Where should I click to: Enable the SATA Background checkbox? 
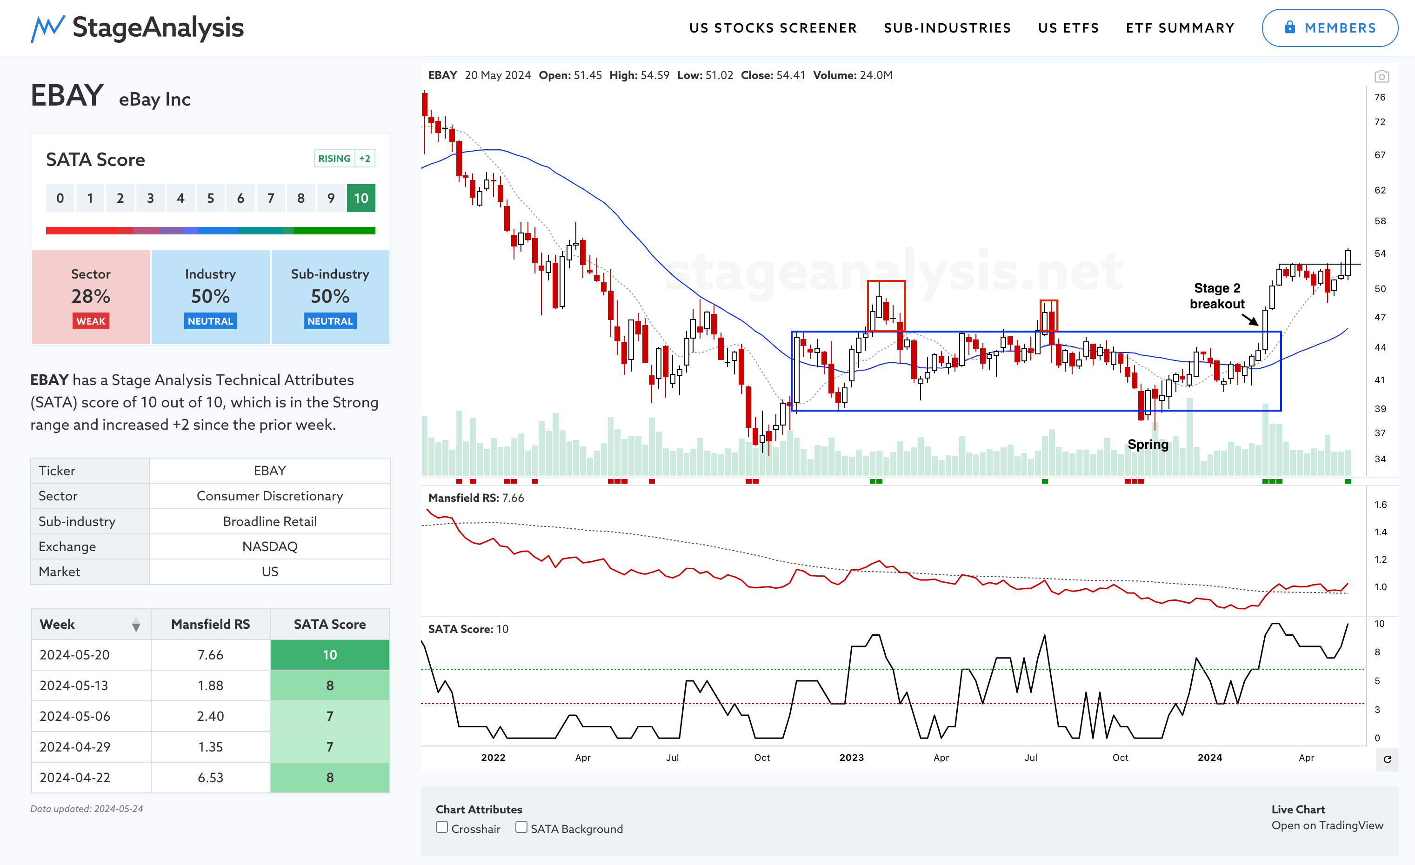[x=521, y=827]
